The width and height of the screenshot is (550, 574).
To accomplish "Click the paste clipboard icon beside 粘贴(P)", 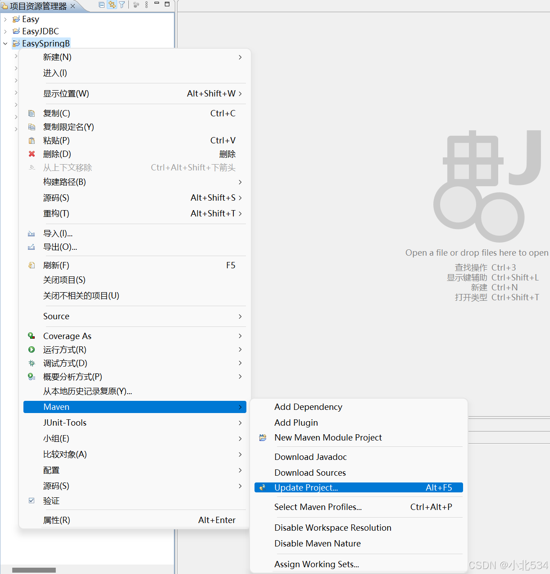I will point(32,140).
